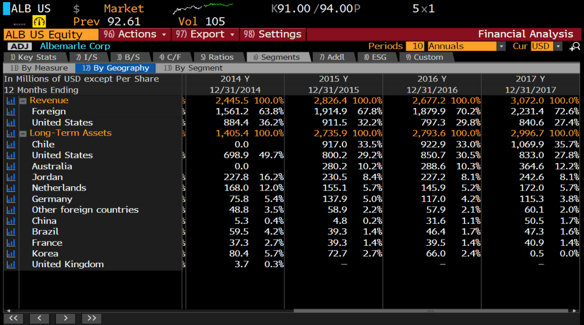Click the 2017 Y column header
Screen dimensions: 584x325
tap(530, 79)
